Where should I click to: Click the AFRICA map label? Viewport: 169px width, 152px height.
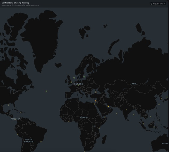[x=84, y=117]
